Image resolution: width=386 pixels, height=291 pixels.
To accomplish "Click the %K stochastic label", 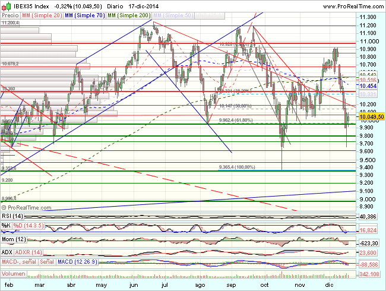I will 6,226.
